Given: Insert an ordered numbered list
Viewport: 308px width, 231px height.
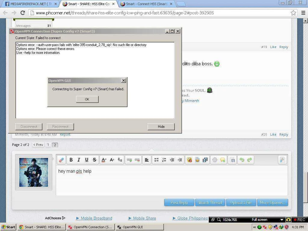Looking at the screenshot, I should [164, 160].
